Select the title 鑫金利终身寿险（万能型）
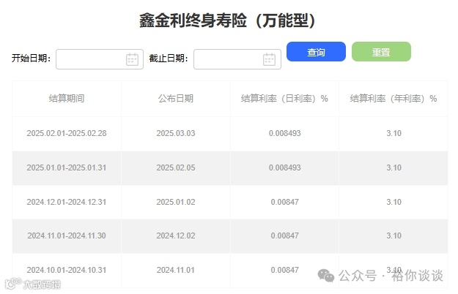The width and height of the screenshot is (458, 294). (227, 20)
